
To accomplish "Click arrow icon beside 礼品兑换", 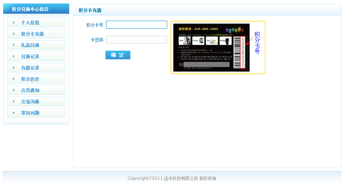I will coord(14,45).
